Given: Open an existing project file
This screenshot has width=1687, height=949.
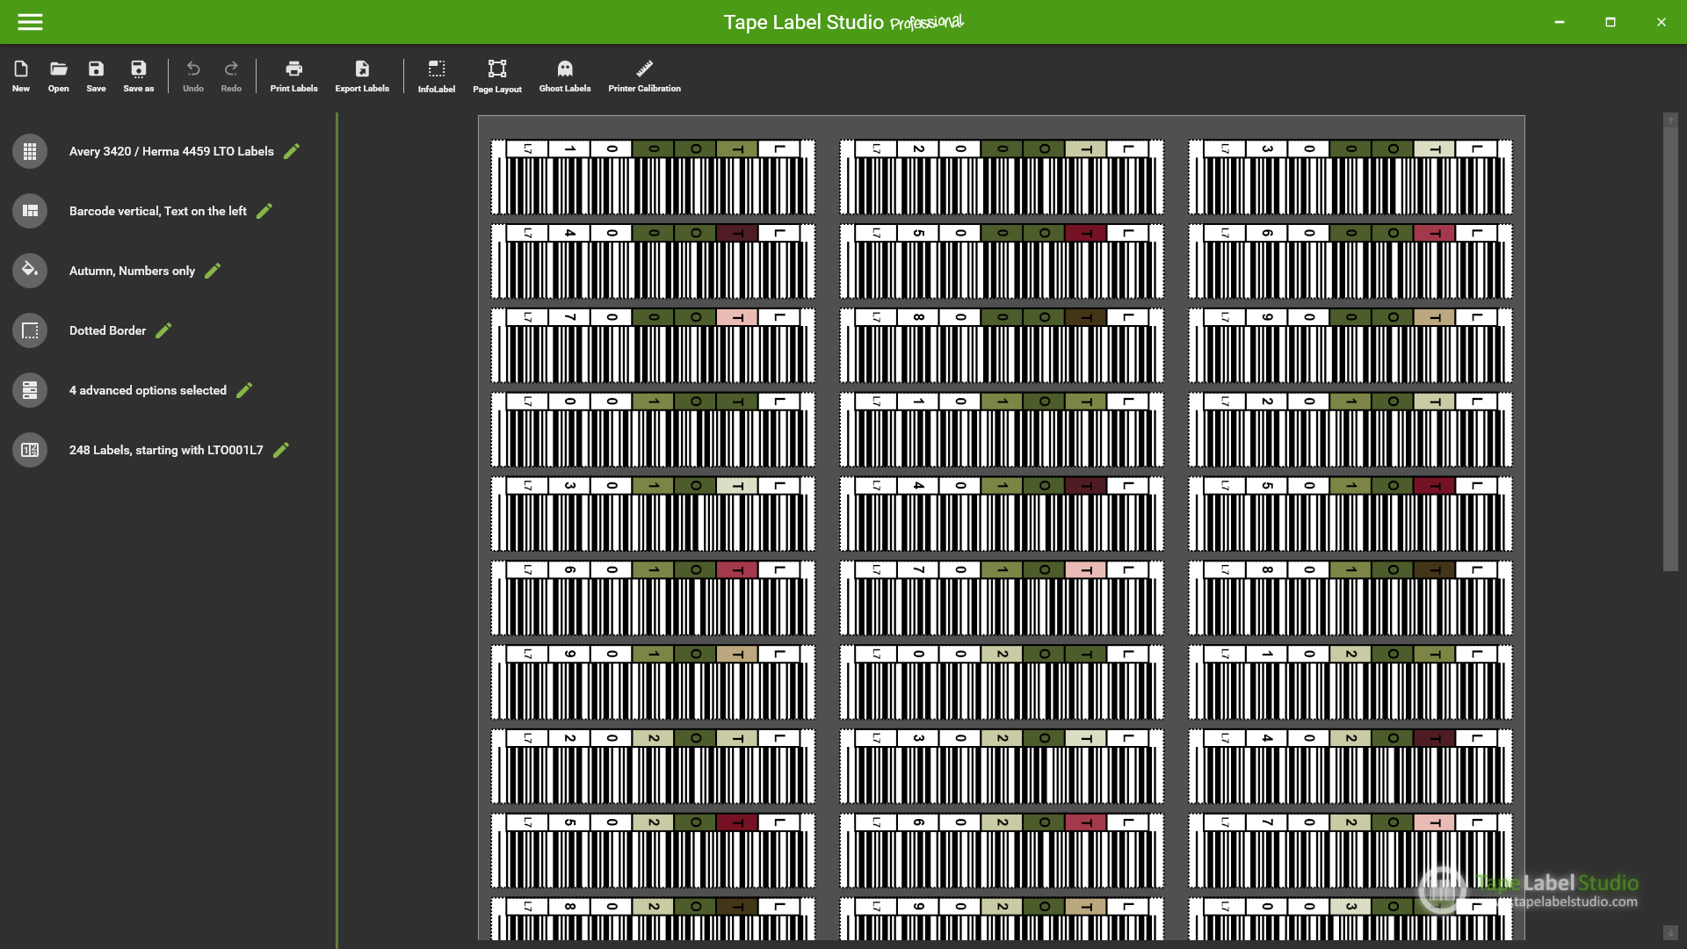Looking at the screenshot, I should [x=59, y=76].
